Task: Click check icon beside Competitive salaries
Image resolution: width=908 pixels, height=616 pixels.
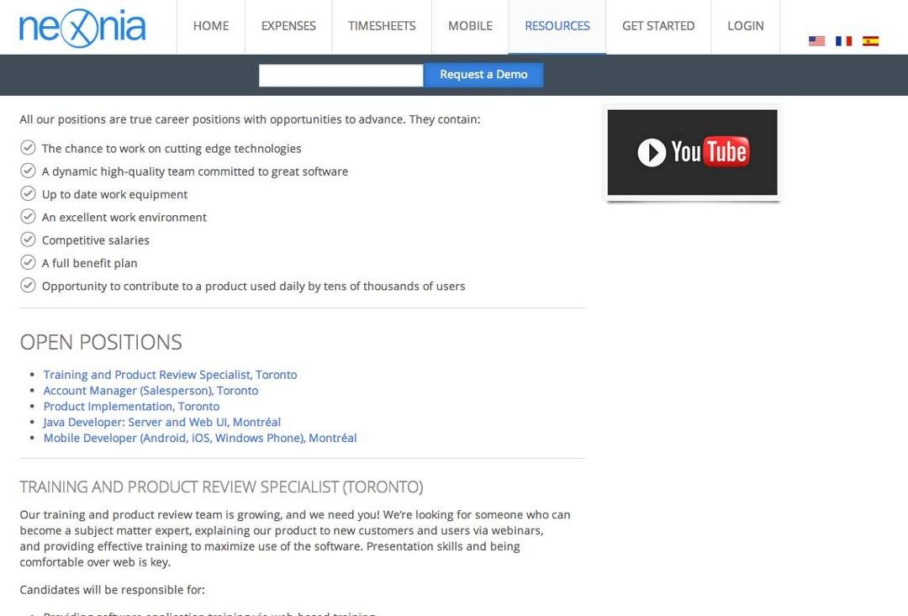Action: coord(28,240)
